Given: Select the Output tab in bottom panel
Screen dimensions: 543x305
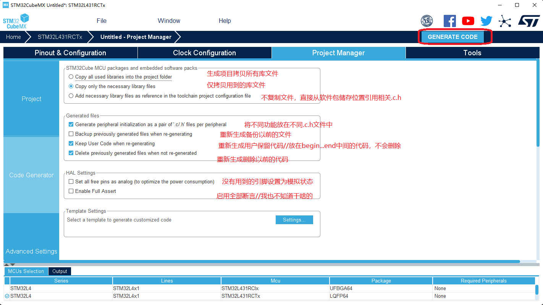Looking at the screenshot, I should pos(60,271).
